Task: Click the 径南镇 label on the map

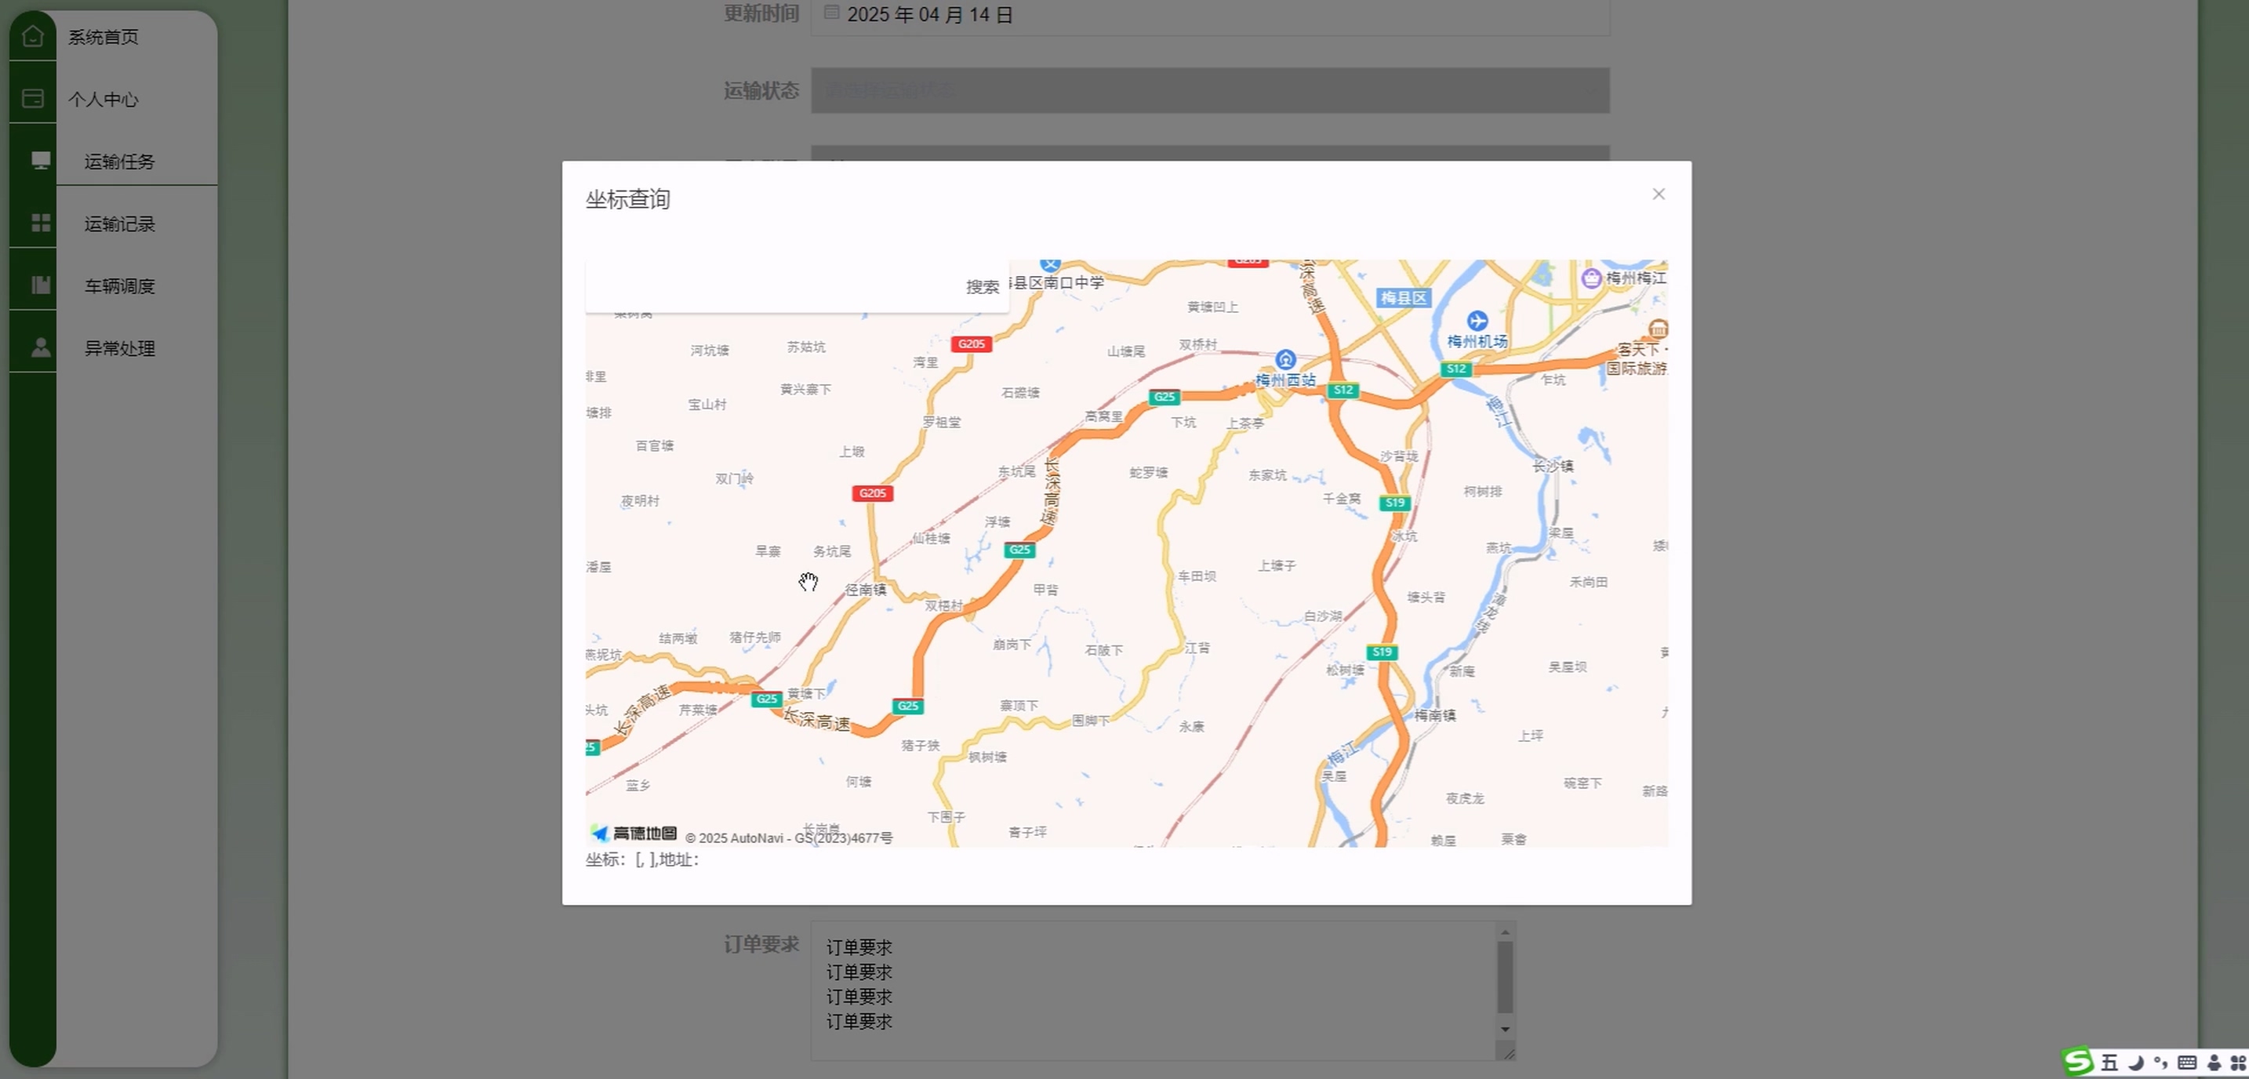Action: click(865, 590)
